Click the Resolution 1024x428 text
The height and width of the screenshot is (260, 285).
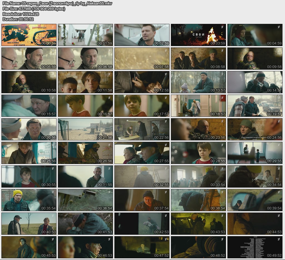[x=21, y=14]
